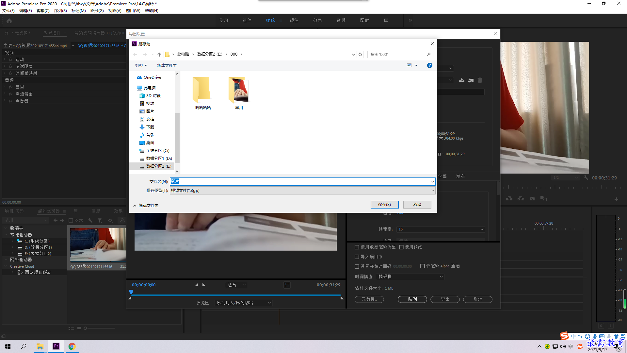Check 导入项目中 checkbox
Image resolution: width=627 pixels, height=353 pixels.
pos(357,257)
